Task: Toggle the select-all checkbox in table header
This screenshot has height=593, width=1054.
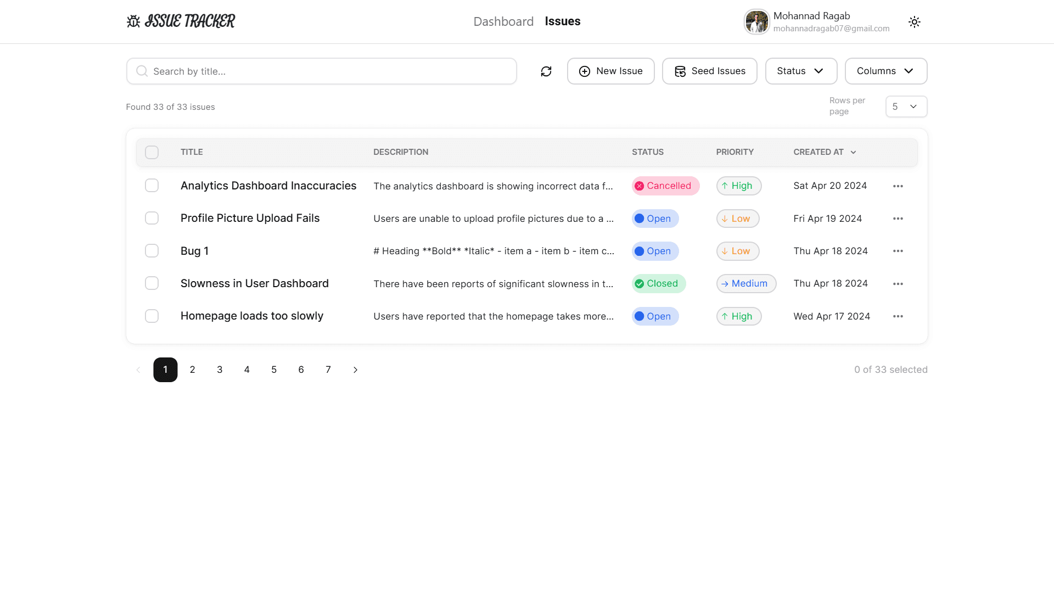Action: pyautogui.click(x=152, y=153)
